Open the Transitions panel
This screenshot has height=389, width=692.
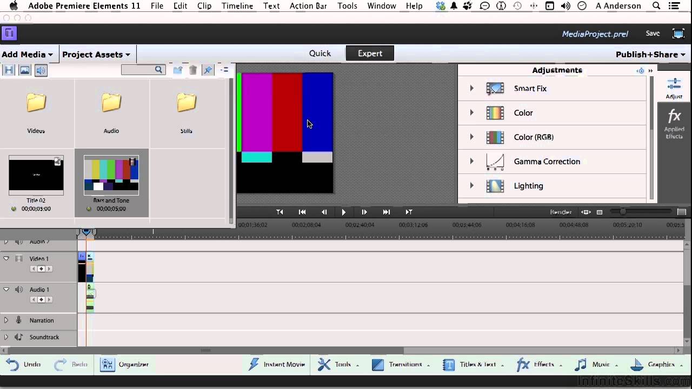pyautogui.click(x=401, y=364)
